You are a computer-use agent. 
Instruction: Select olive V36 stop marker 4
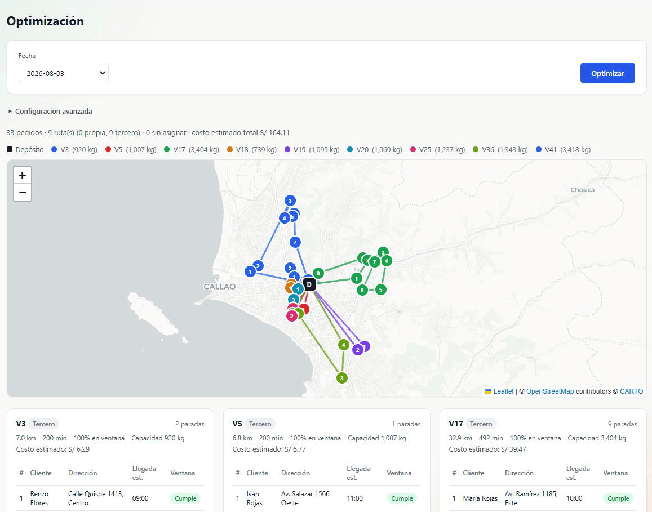[343, 345]
